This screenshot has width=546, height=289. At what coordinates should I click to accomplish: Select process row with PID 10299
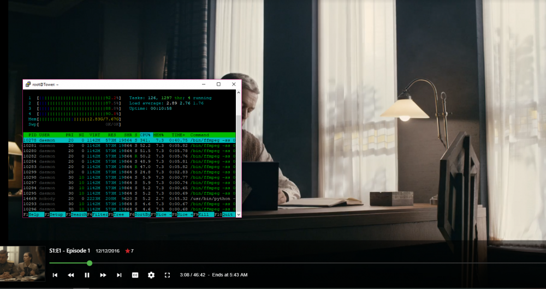click(129, 172)
